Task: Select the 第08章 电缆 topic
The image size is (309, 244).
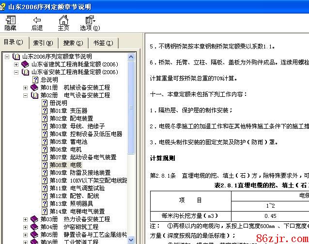Action: click(65, 165)
